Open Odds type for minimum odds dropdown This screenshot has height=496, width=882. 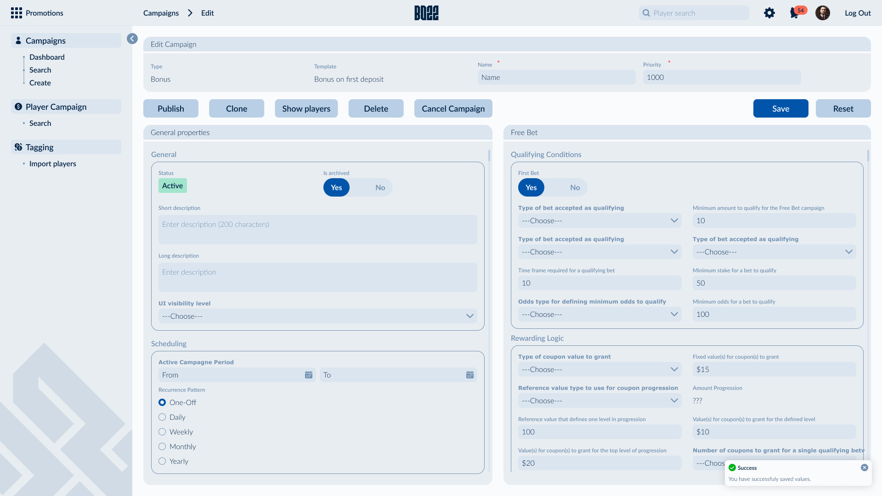[x=599, y=314]
